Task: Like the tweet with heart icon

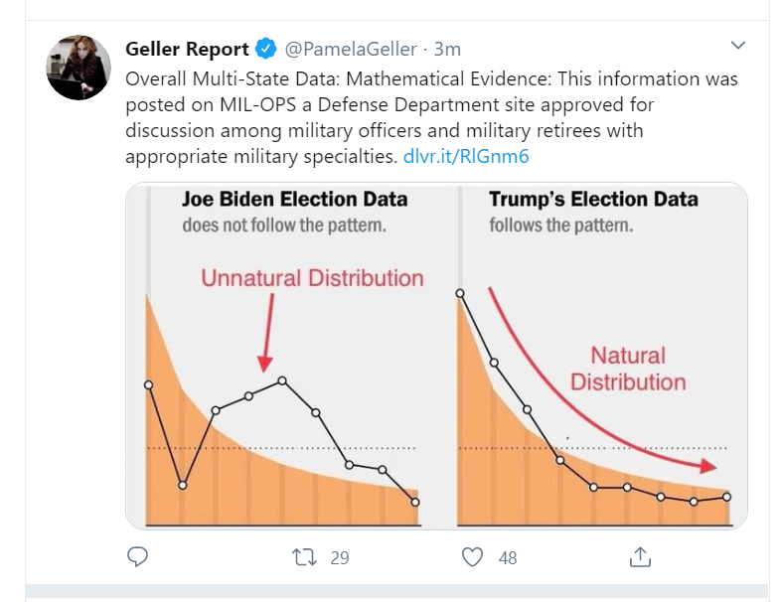Action: [x=472, y=557]
